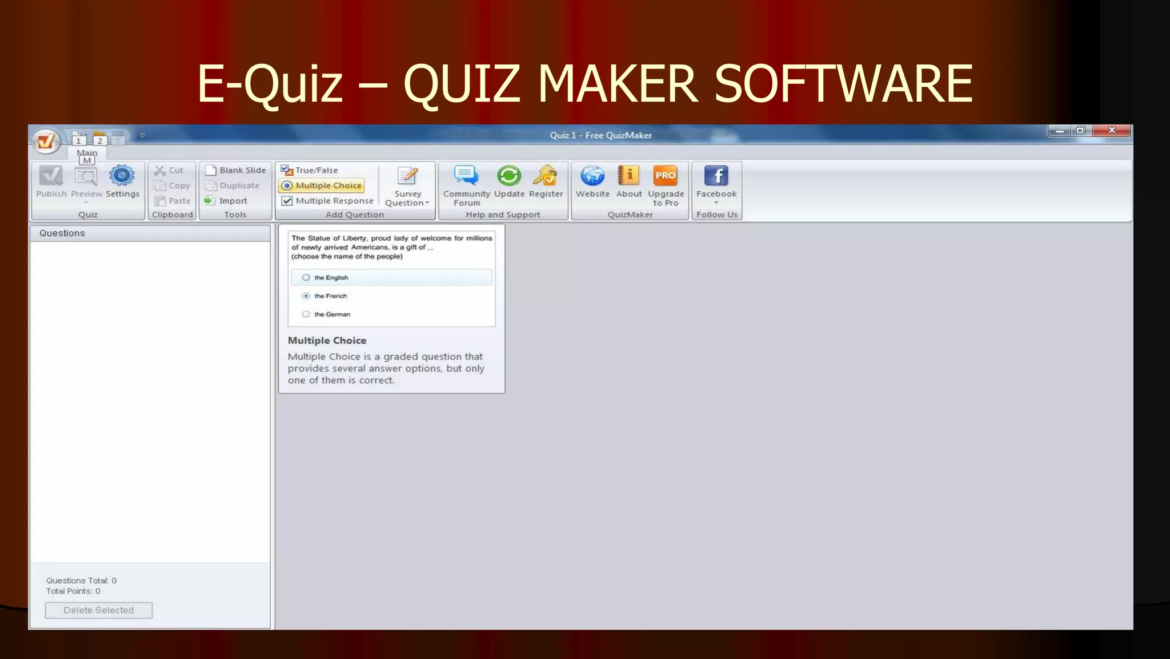The image size is (1170, 659).
Task: Add a Multiple Choice question
Action: point(322,186)
